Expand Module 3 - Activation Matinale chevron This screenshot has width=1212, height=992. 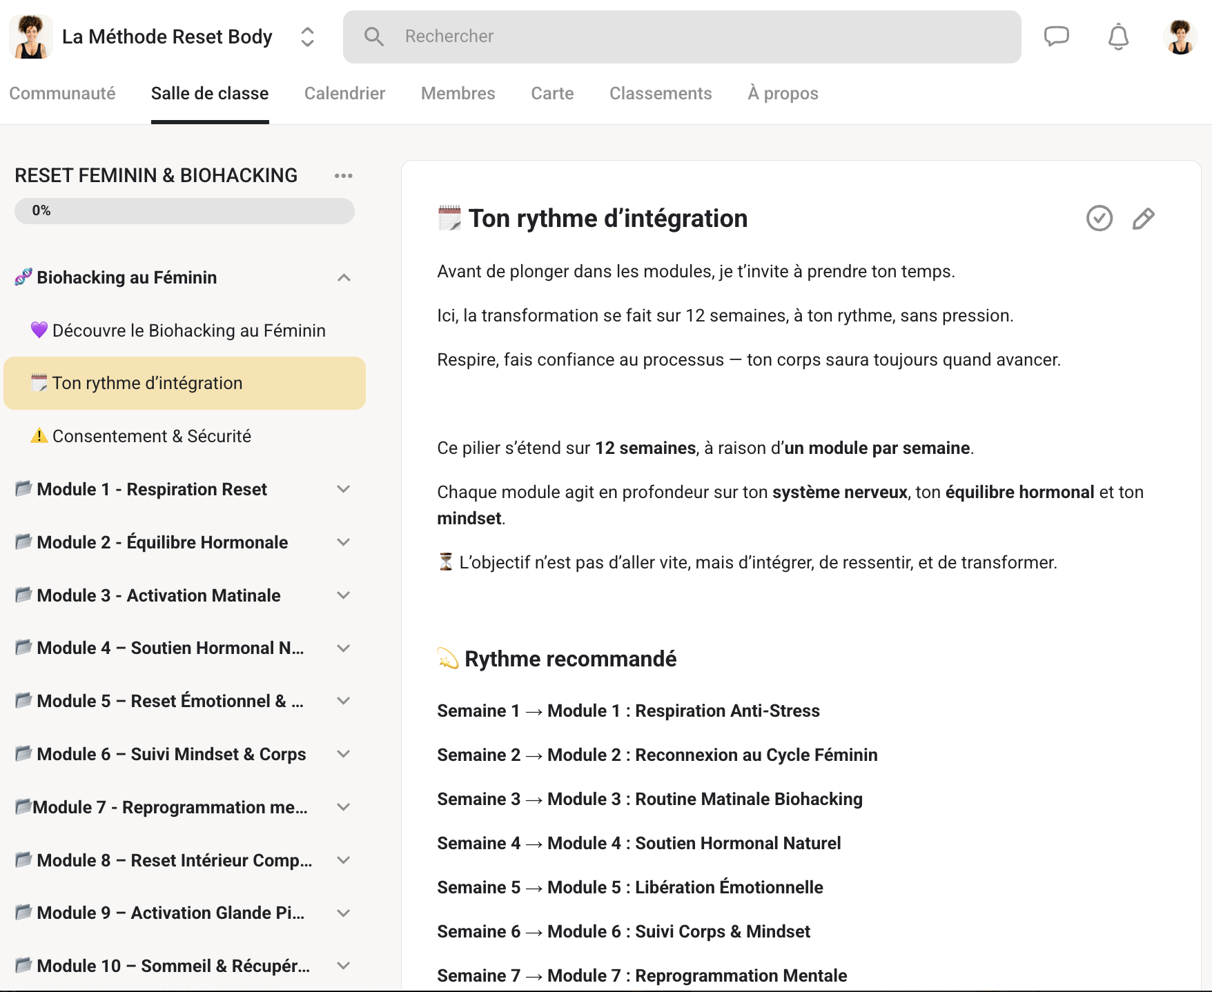click(x=344, y=595)
